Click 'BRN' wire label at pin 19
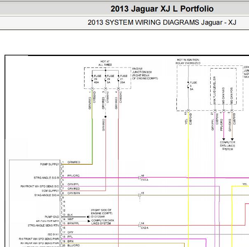Viewport: 249px width, 247px height. 70,241
